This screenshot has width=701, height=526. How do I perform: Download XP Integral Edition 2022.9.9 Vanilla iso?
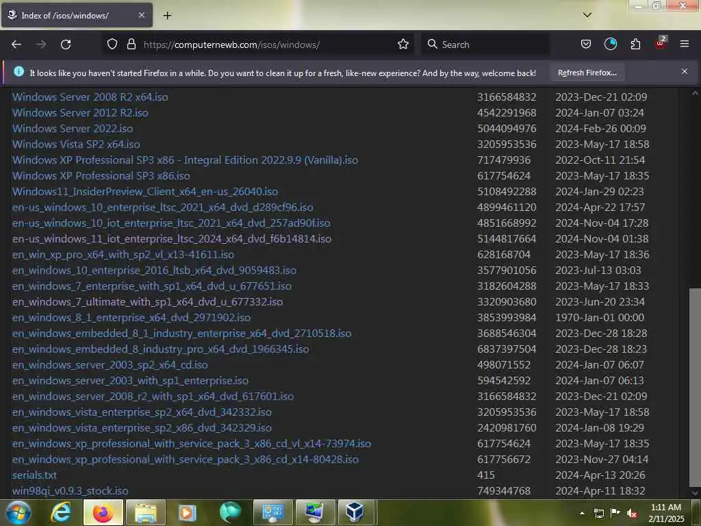(185, 160)
